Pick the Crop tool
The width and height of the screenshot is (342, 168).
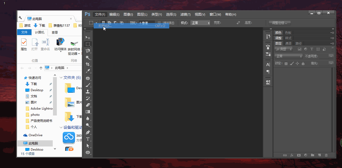[88, 64]
